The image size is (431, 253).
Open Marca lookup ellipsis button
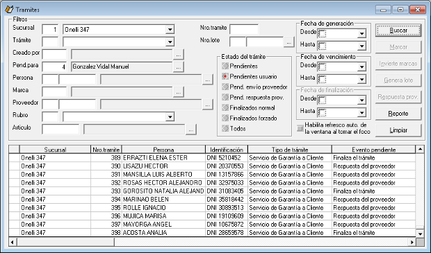tap(179, 92)
